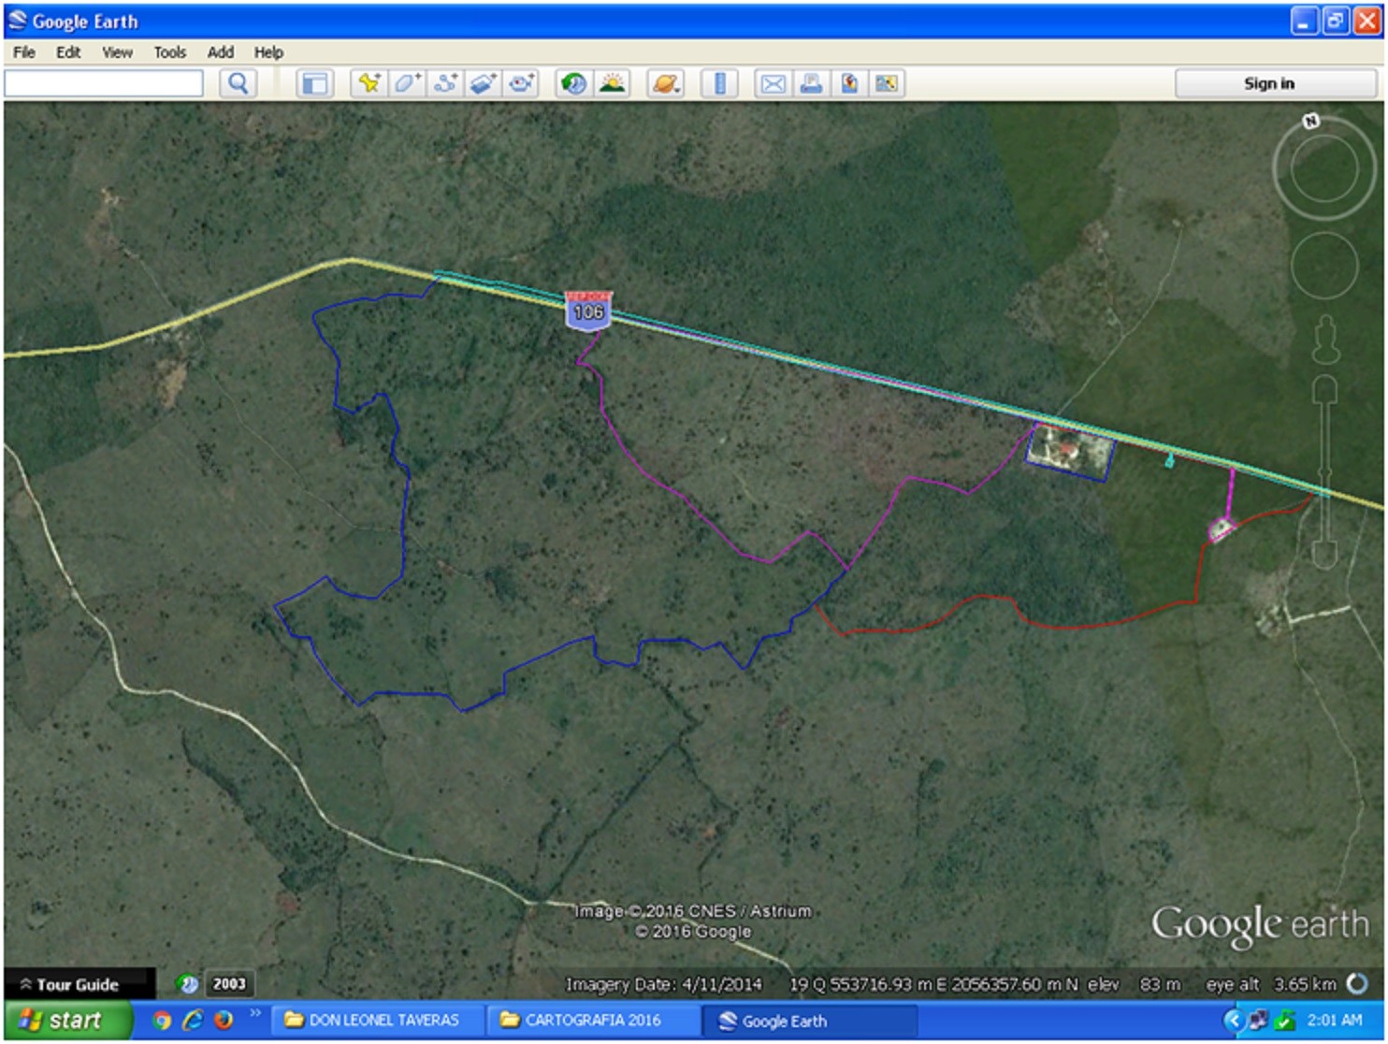Open CARTOGRAFIA 2016 taskbar folder
The height and width of the screenshot is (1044, 1388).
click(592, 1020)
